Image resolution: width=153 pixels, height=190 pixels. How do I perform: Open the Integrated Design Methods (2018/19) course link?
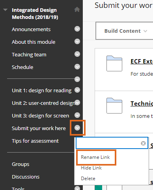35,13
